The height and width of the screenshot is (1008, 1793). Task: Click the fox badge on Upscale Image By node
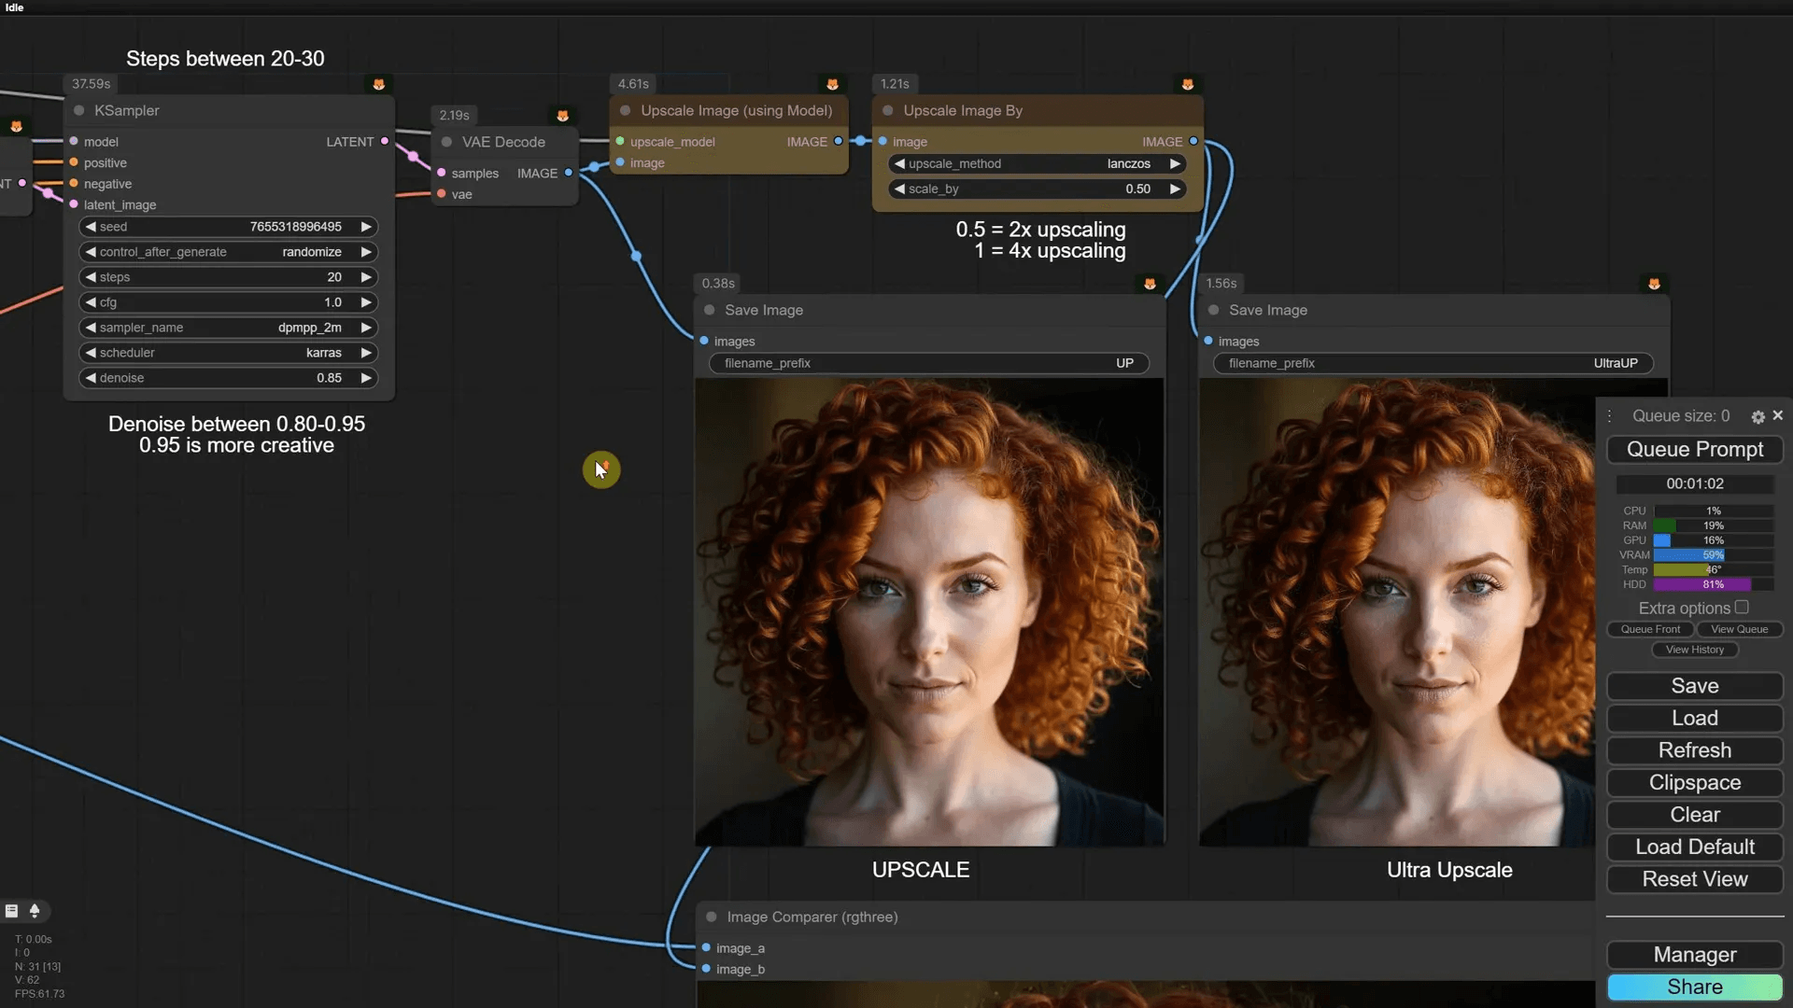coord(1187,84)
